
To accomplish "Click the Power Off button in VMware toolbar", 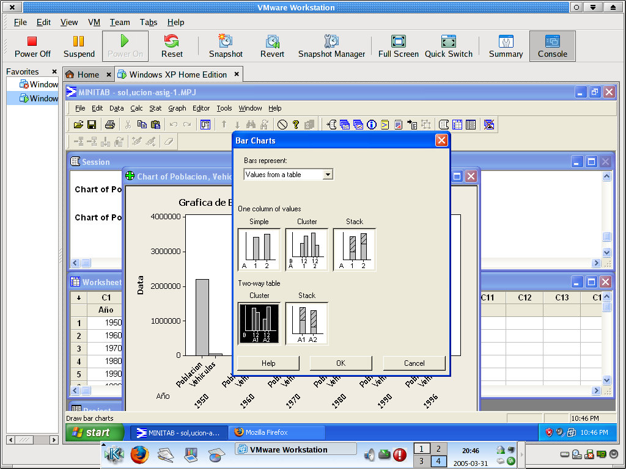I will click(32, 46).
